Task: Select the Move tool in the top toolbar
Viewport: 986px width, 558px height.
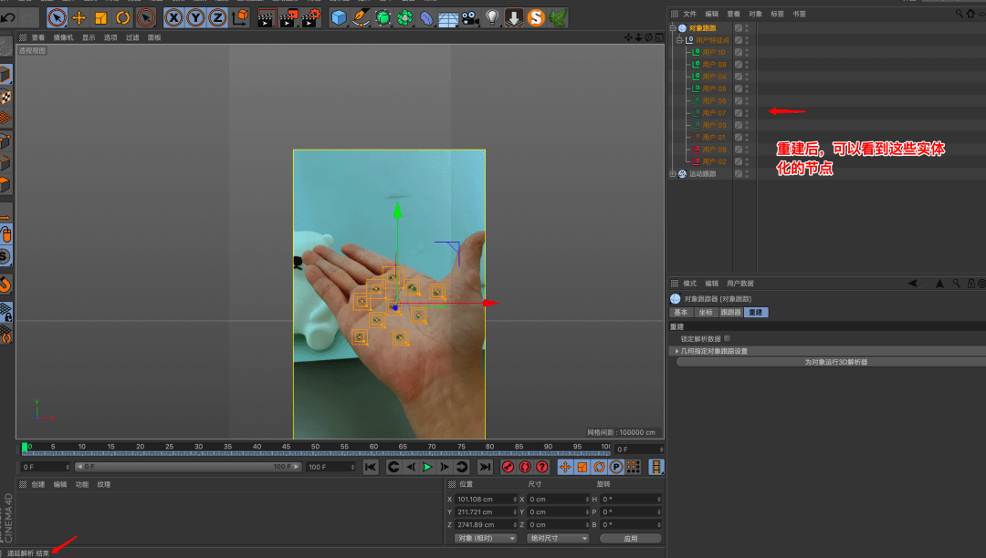Action: pos(79,17)
